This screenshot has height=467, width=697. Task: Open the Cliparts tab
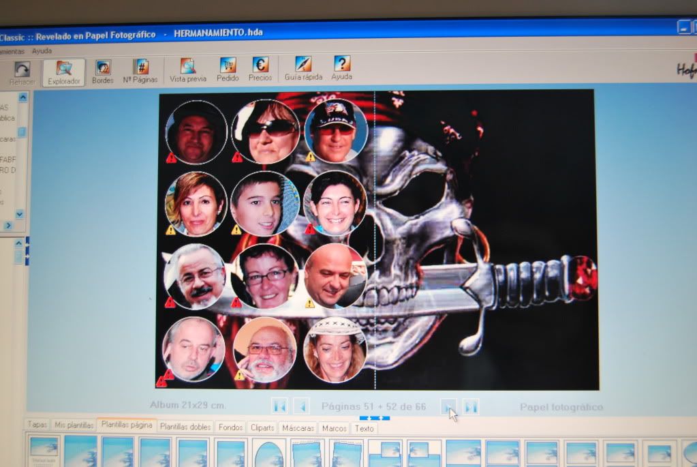[262, 427]
